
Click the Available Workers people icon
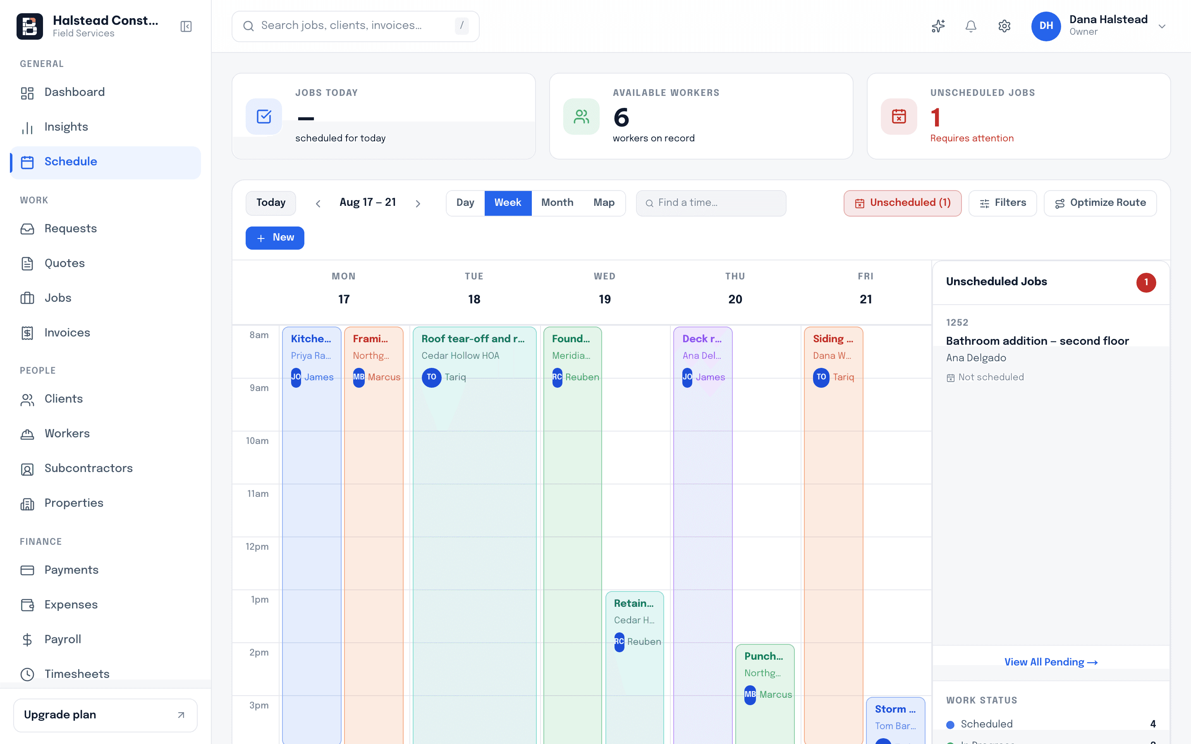pos(581,117)
